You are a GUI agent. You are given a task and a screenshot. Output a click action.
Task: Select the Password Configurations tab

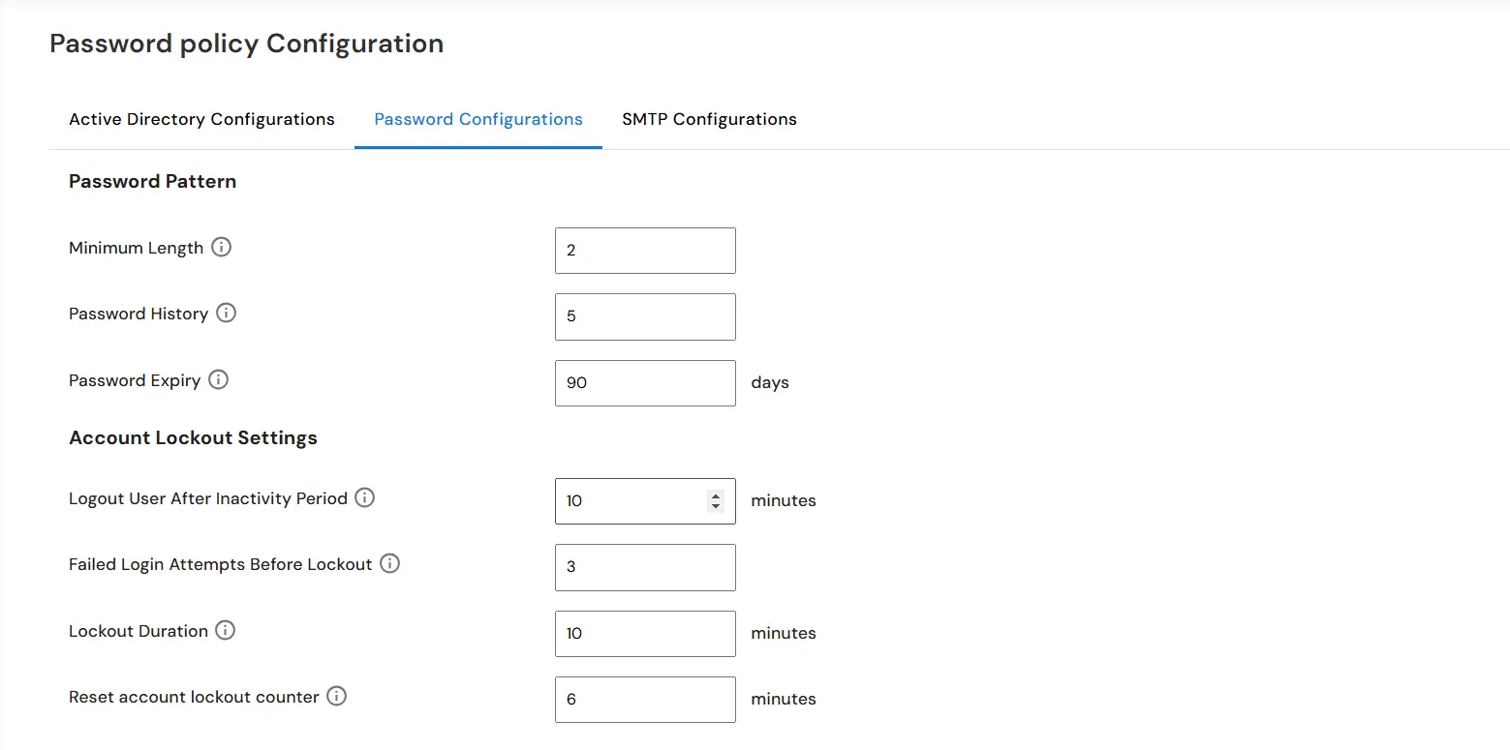[478, 118]
